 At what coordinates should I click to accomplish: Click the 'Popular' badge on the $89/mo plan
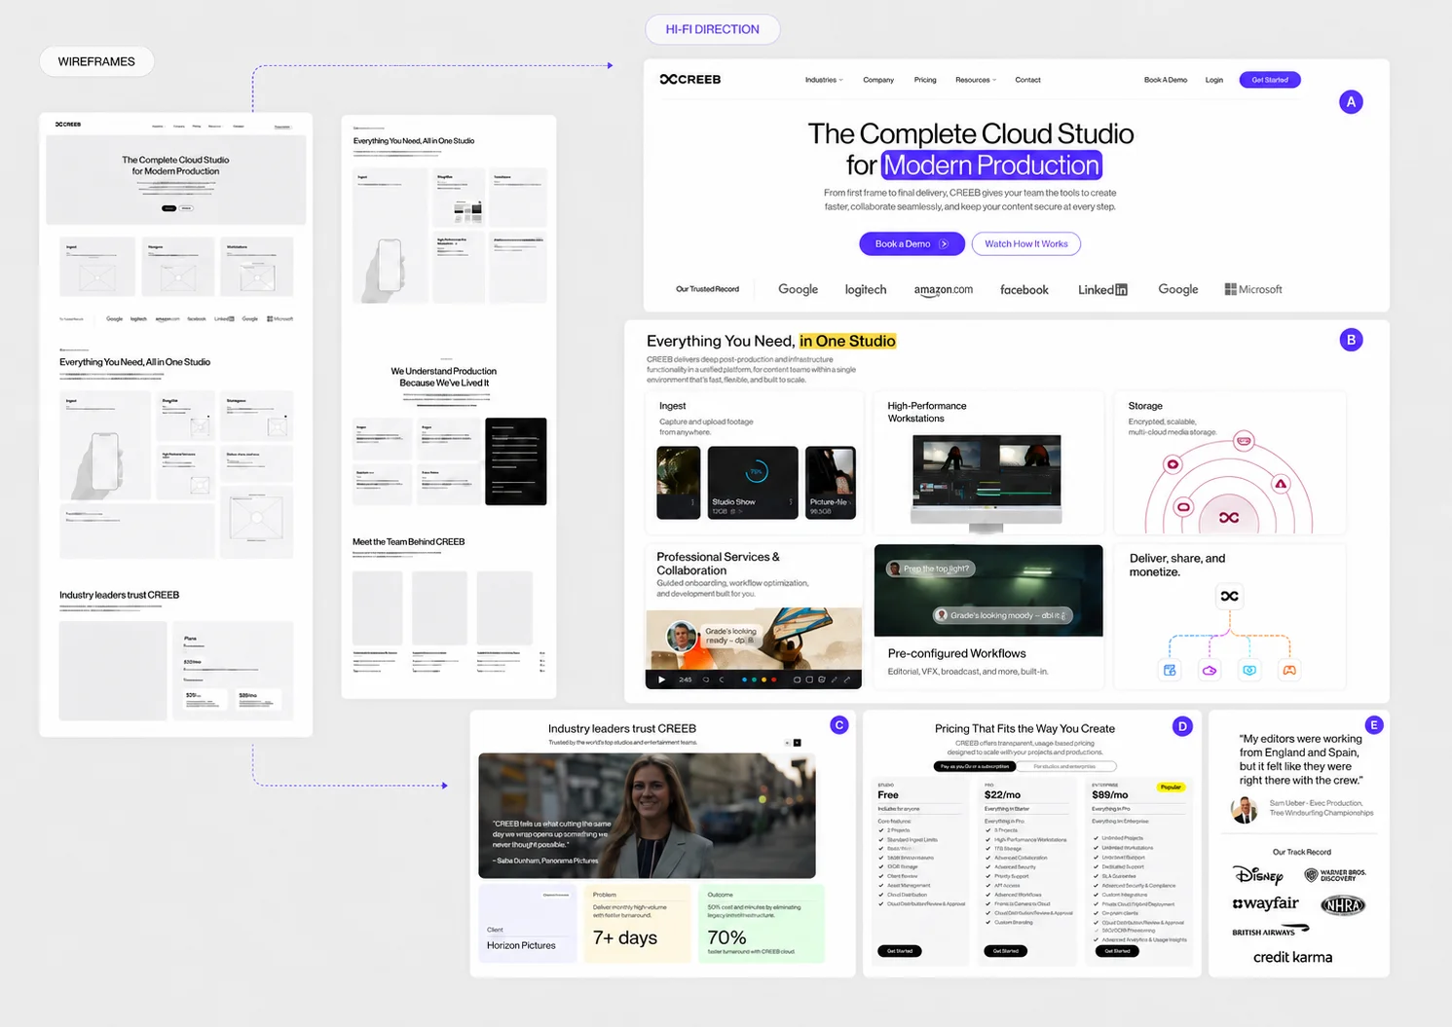(1171, 787)
